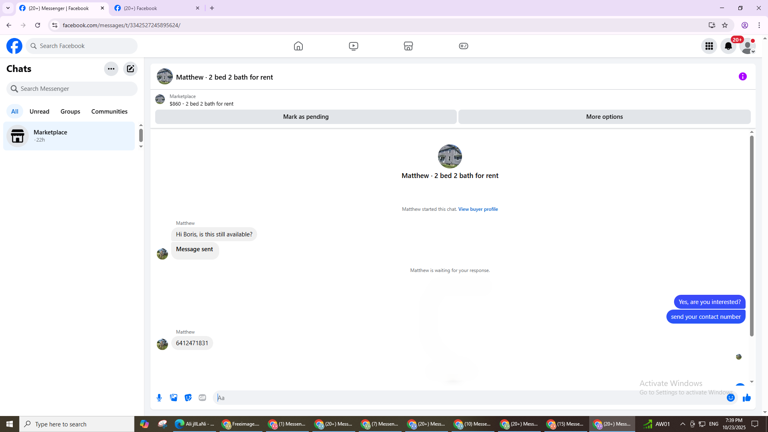
Task: Switch to the Communities tab
Action: tap(109, 112)
